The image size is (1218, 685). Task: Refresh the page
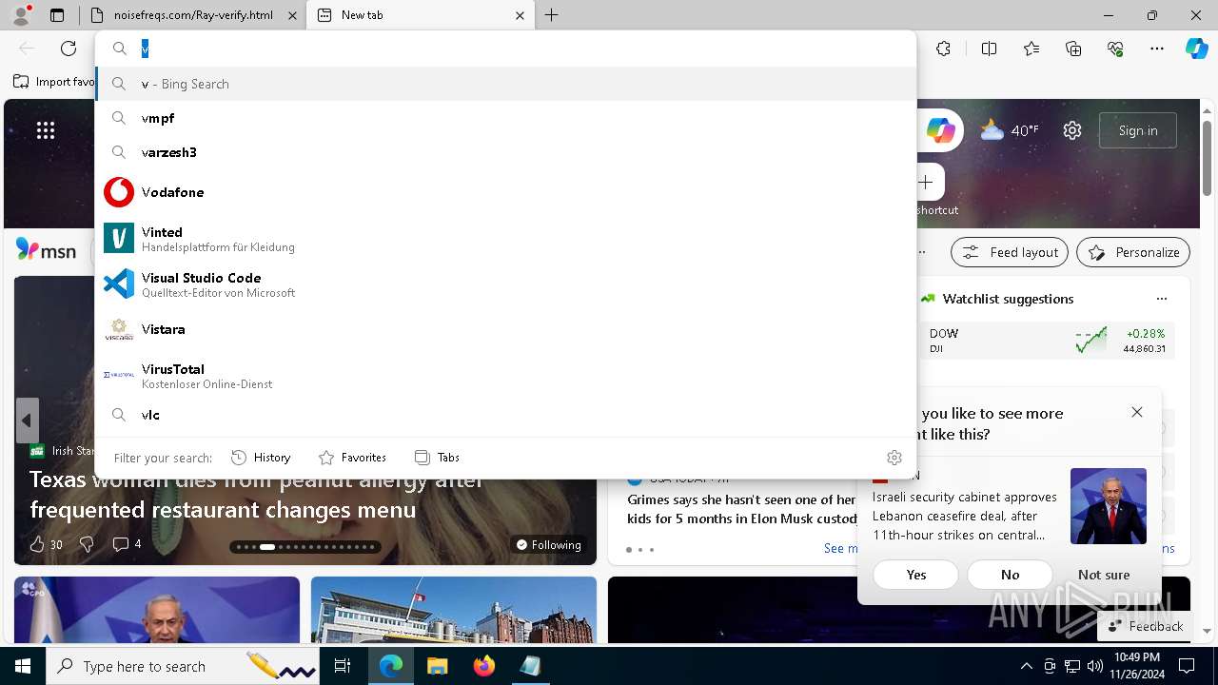pyautogui.click(x=69, y=49)
